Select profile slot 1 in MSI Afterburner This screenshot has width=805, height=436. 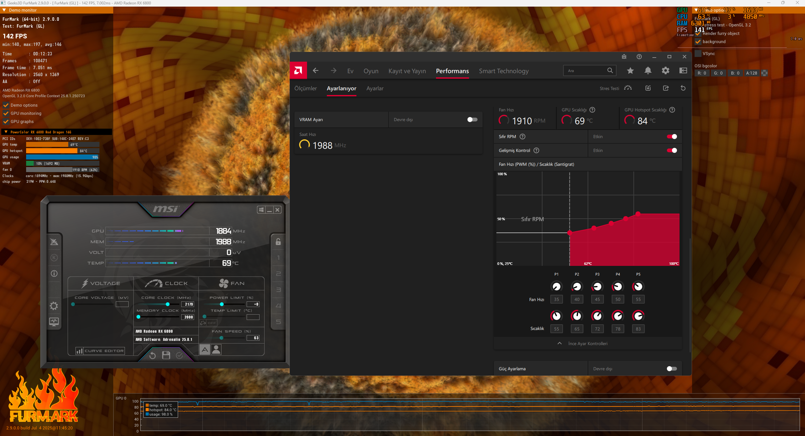click(278, 258)
